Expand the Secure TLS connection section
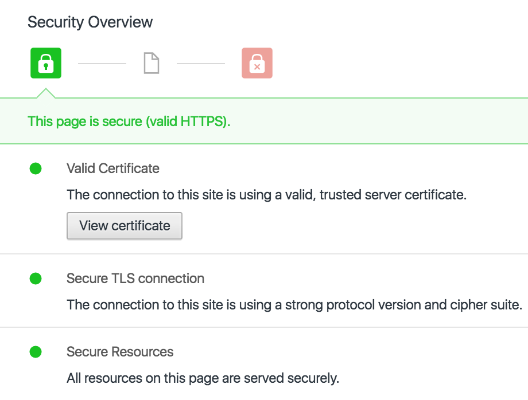Viewport: 528px width, 400px height. [135, 279]
